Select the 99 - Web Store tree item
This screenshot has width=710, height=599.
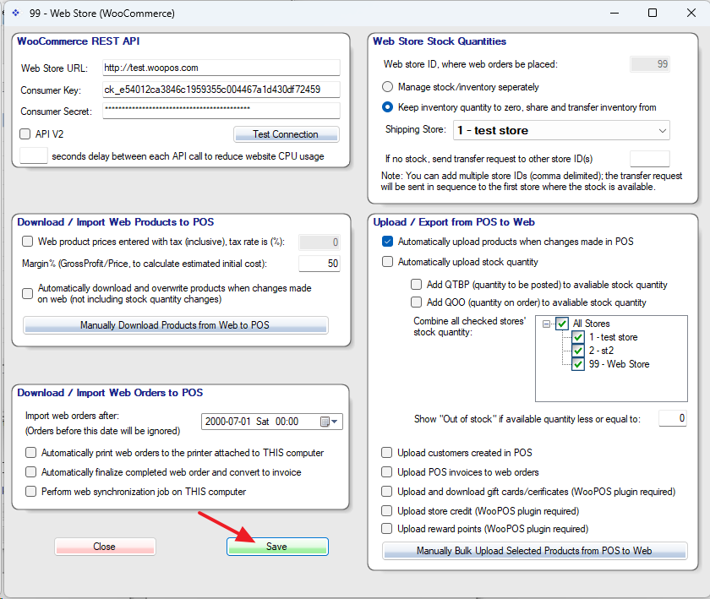tap(619, 364)
